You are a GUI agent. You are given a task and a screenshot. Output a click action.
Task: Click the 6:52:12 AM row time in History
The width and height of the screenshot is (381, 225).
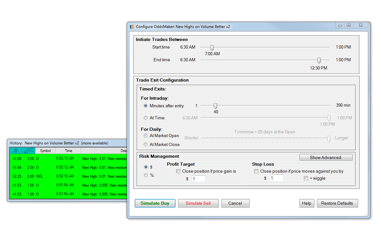(x=65, y=168)
